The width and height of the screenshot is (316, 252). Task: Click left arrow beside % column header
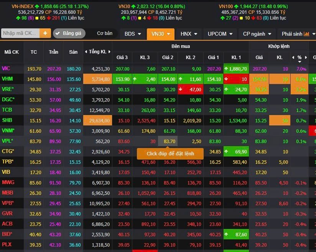pyautogui.click(x=293, y=58)
